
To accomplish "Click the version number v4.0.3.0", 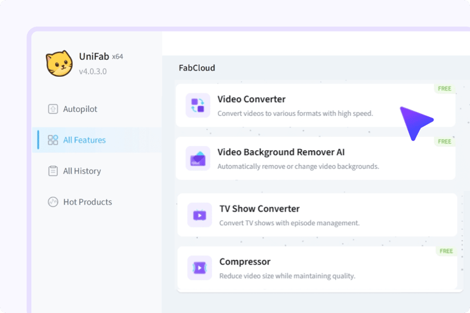I will 93,71.
